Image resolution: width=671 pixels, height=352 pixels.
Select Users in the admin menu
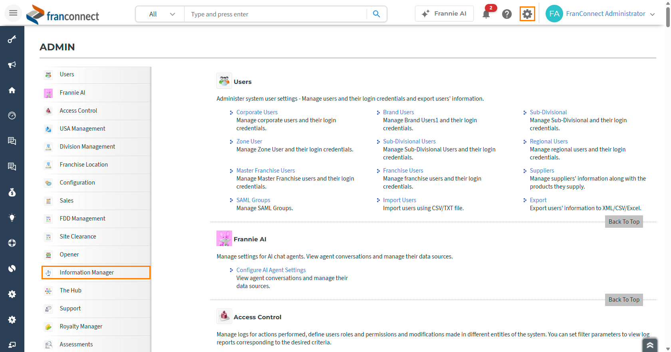96,74
